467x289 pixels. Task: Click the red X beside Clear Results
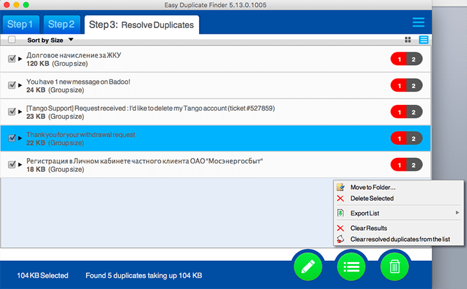point(340,228)
